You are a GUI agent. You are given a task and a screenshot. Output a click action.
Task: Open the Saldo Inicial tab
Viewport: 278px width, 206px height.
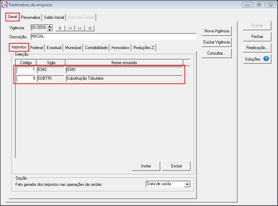coord(54,17)
